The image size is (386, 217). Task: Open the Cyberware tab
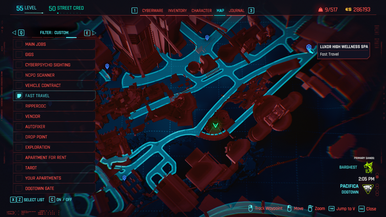tap(153, 11)
